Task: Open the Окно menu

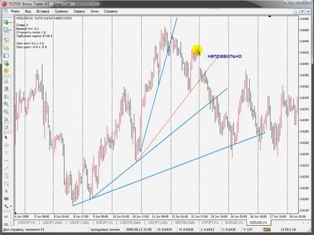Action: click(94, 11)
